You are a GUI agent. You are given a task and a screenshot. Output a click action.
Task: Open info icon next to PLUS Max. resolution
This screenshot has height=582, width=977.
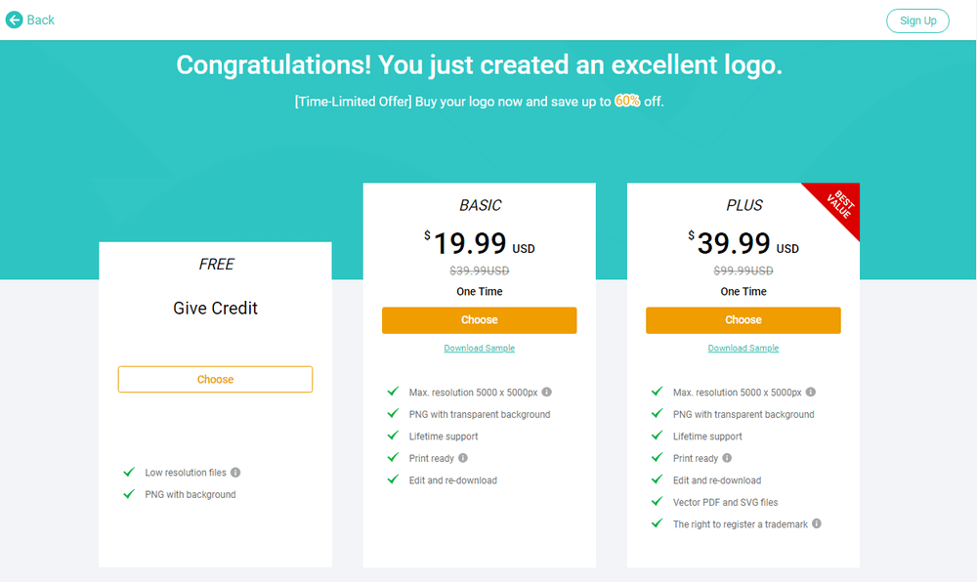pos(811,393)
